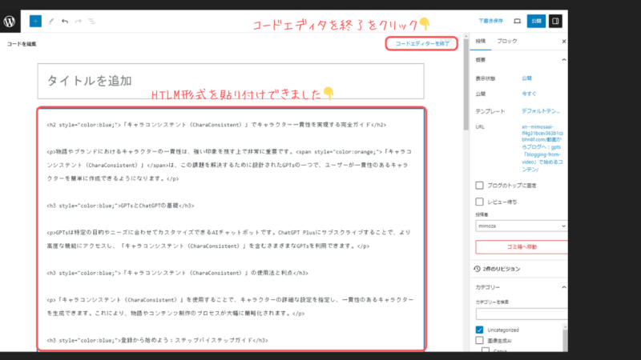Switch to the ブロック tab

click(507, 42)
